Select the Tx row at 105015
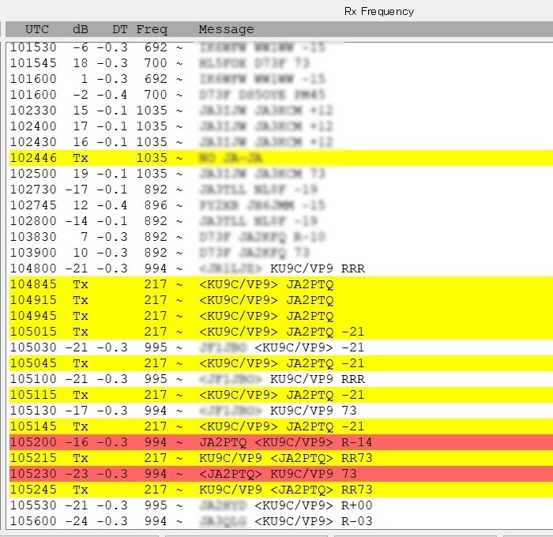This screenshot has width=553, height=537. [x=280, y=332]
